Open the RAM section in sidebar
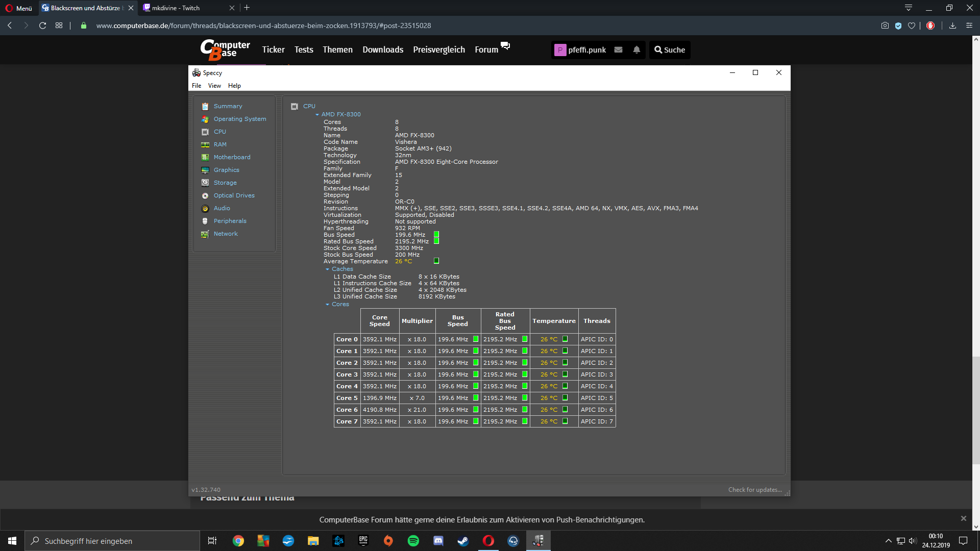This screenshot has height=551, width=980. point(220,144)
